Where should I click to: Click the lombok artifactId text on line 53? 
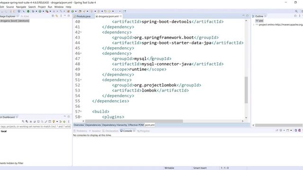149,90
